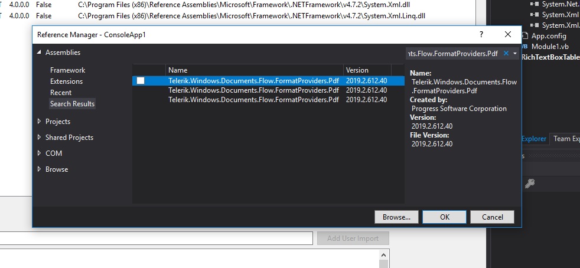
Task: Clear the search box with the X icon
Action: (x=506, y=54)
